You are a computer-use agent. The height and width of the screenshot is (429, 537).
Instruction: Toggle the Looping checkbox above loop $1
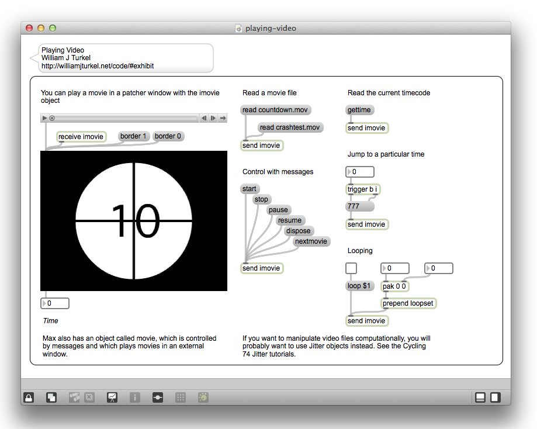(351, 268)
